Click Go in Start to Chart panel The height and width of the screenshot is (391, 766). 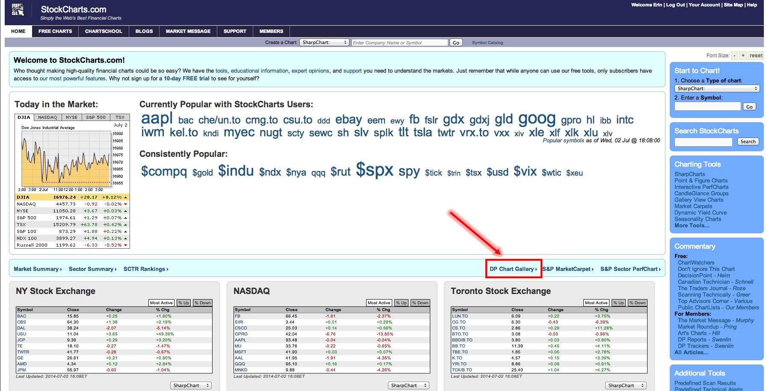(749, 107)
